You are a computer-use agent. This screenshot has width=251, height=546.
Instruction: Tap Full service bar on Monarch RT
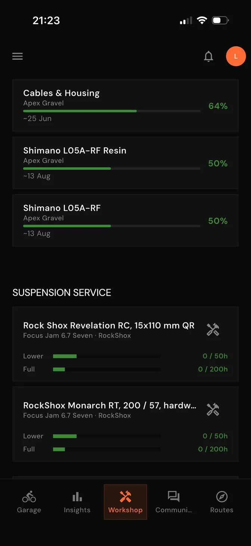tap(107, 449)
